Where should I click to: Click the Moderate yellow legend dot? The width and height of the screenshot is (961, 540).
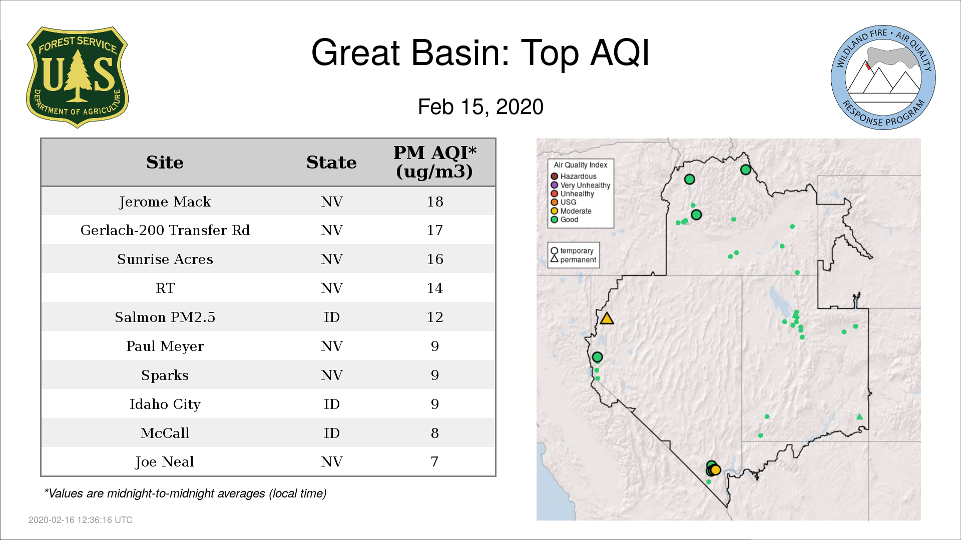point(554,211)
